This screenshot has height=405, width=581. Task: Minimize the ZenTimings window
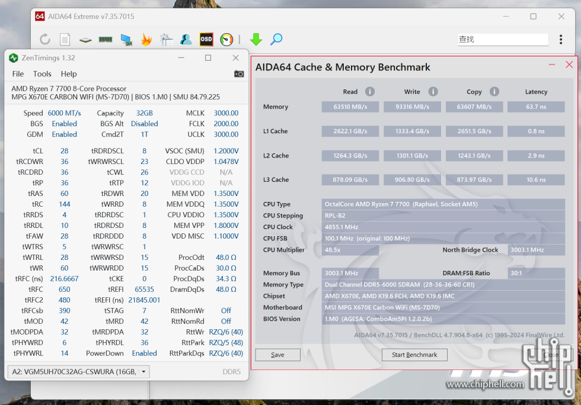tap(181, 58)
